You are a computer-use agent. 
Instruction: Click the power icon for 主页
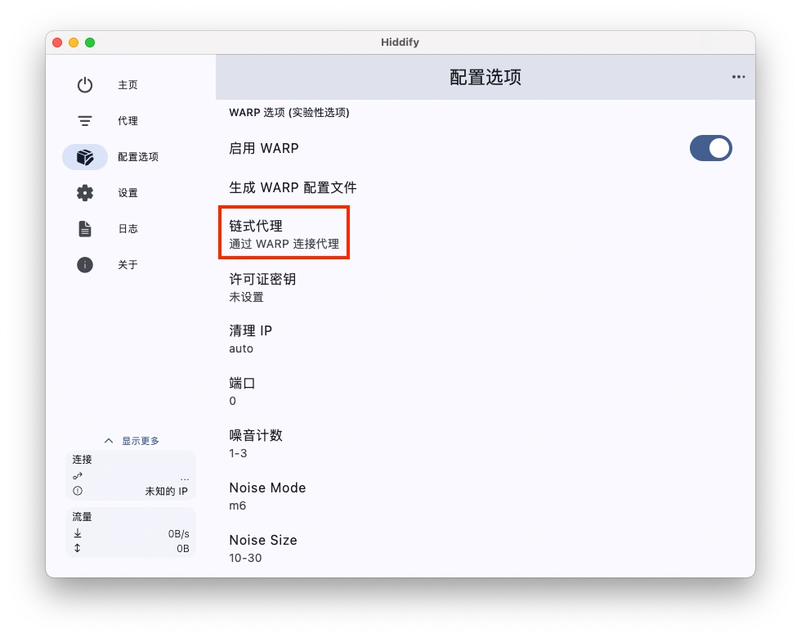pos(85,85)
